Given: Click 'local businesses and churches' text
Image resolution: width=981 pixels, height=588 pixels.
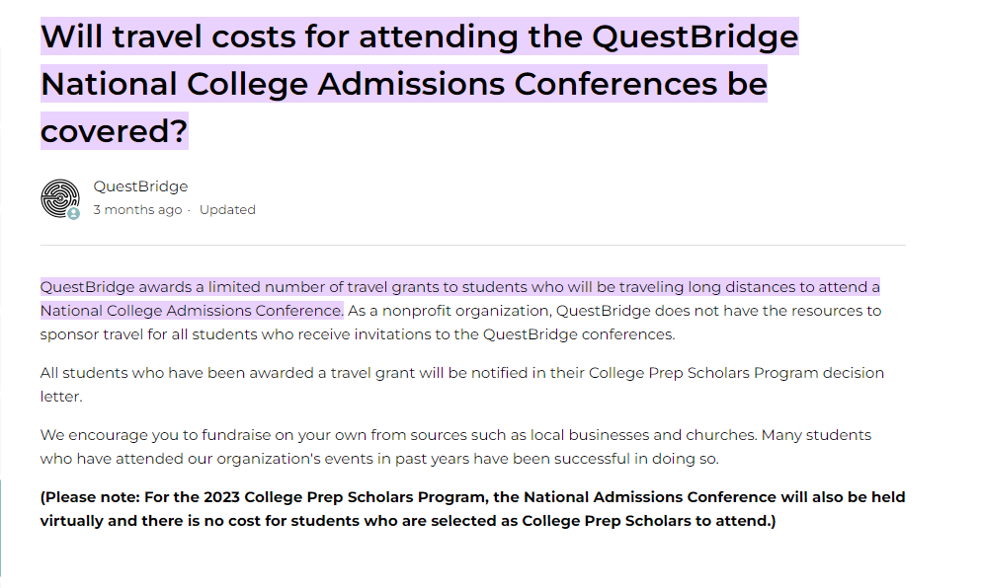Looking at the screenshot, I should tap(643, 435).
